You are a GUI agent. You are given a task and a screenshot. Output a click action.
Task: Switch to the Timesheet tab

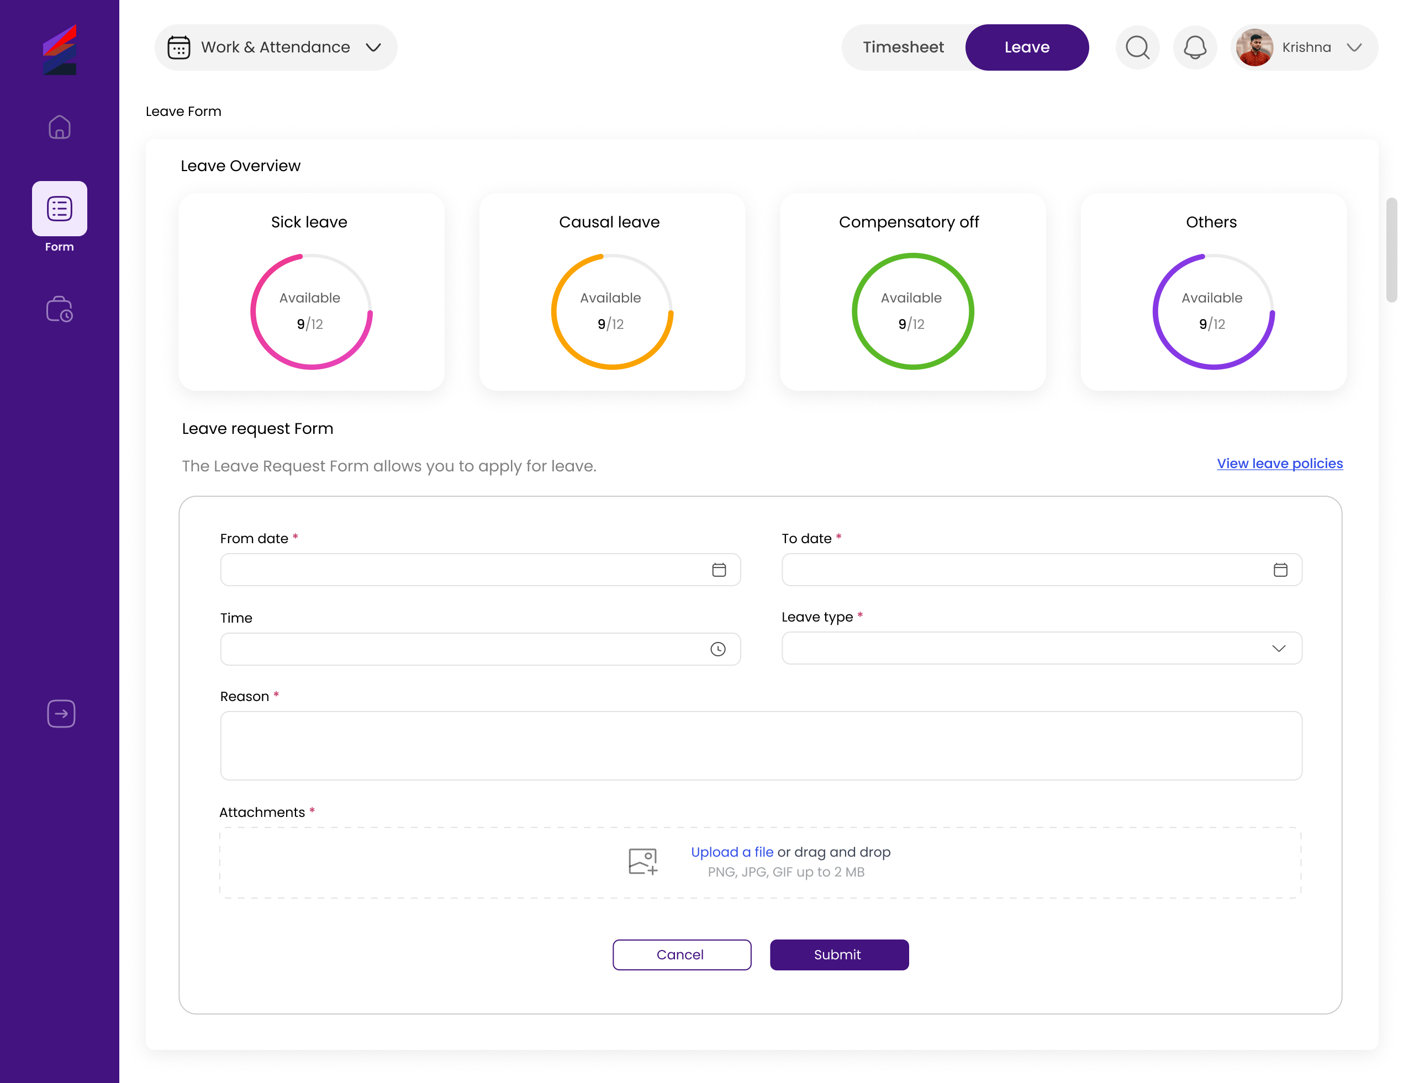pos(903,47)
